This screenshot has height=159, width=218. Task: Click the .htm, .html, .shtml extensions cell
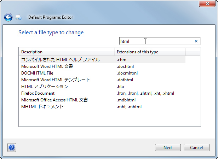tap(145, 93)
